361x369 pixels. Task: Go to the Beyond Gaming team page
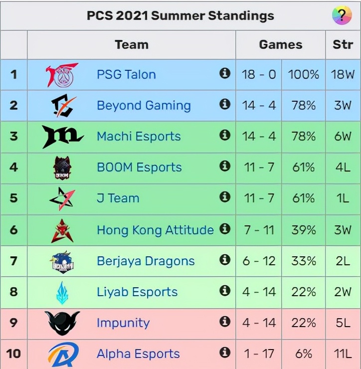(144, 106)
